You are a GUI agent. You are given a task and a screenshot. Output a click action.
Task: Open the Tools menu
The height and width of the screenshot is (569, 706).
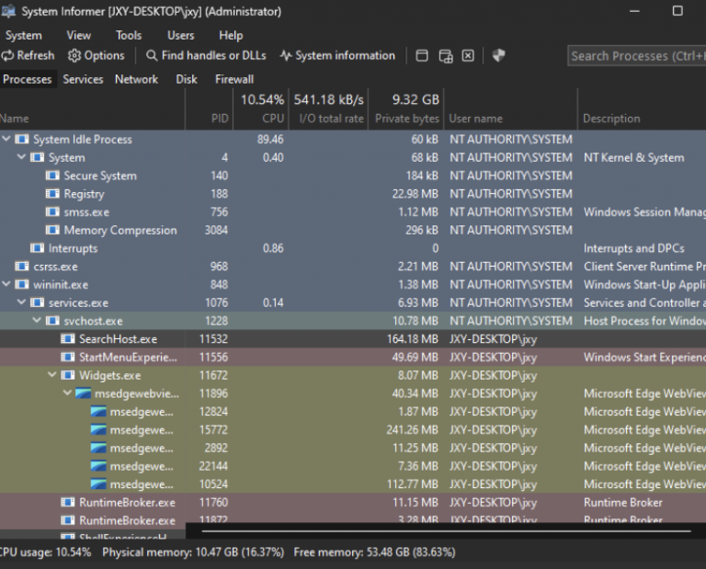[x=129, y=35]
